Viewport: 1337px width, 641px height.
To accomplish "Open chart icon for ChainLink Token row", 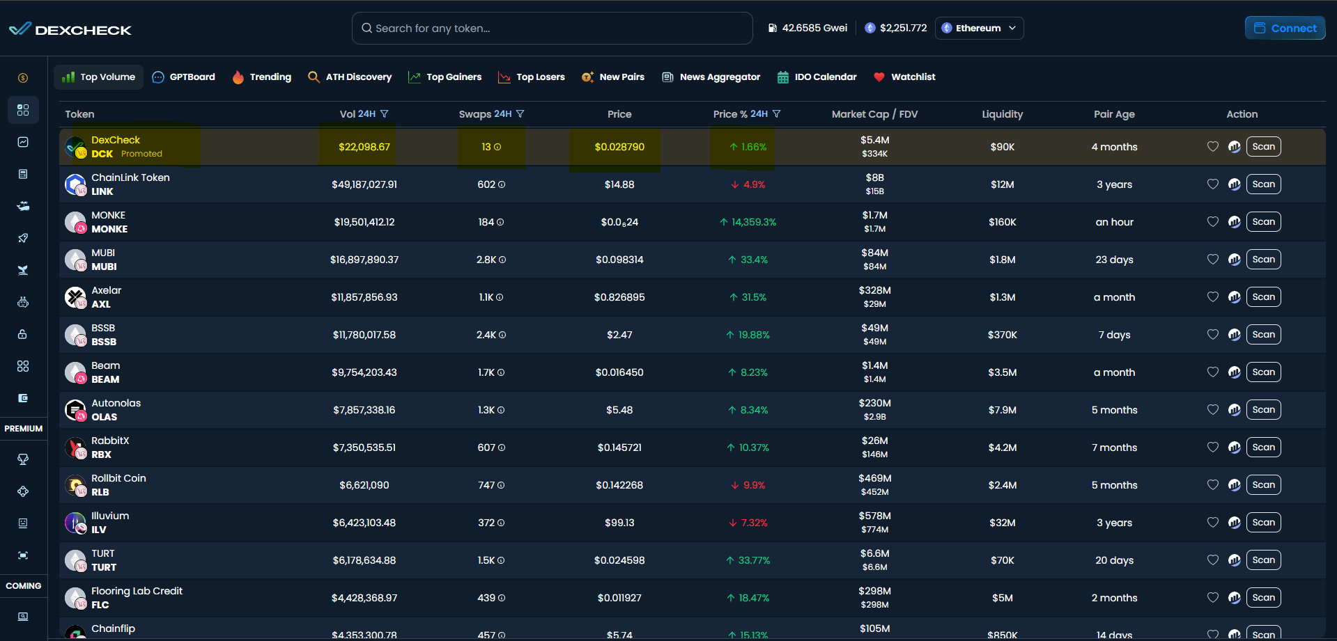I will [x=1234, y=184].
